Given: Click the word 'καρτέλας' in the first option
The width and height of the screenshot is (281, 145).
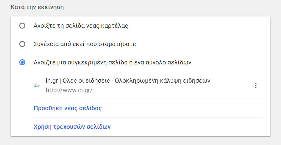Looking at the screenshot, I should [x=115, y=26].
